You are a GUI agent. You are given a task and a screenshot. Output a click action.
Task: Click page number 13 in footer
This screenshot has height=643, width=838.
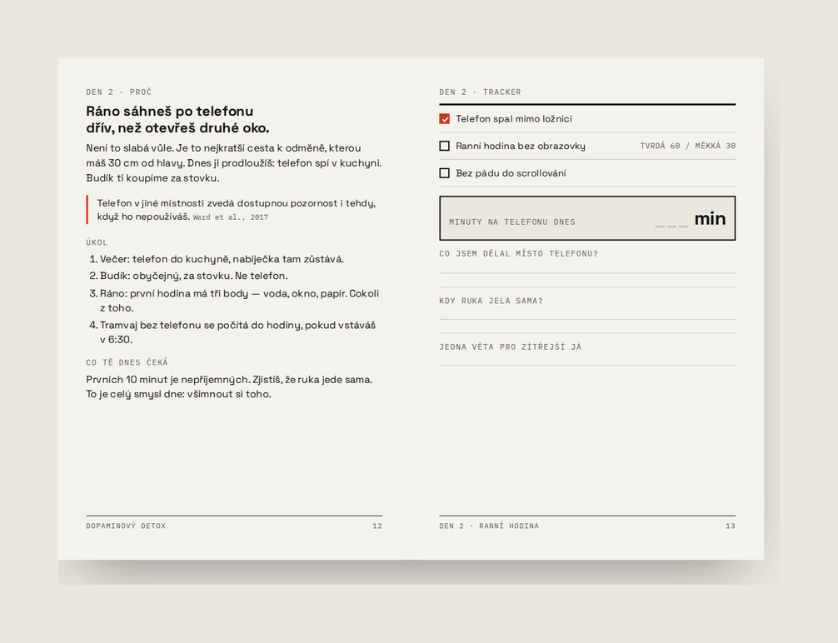pos(731,526)
